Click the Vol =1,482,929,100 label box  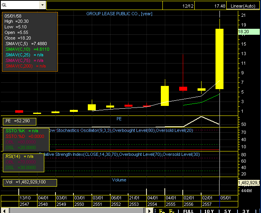click(x=30, y=182)
